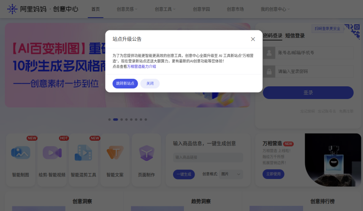Expand the 创意工具 menu
The height and width of the screenshot is (211, 363).
pos(165,9)
